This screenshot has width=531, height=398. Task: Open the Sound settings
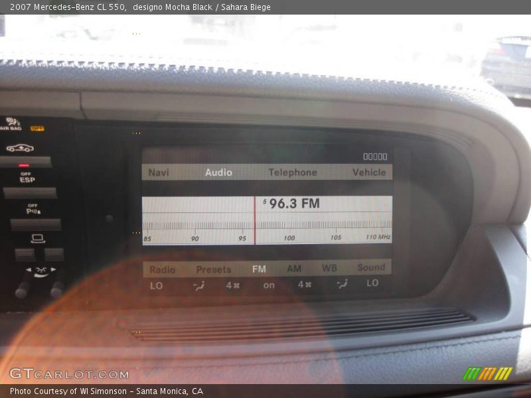click(x=371, y=267)
